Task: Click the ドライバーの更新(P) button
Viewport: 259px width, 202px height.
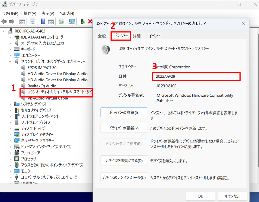Action: pos(124,128)
